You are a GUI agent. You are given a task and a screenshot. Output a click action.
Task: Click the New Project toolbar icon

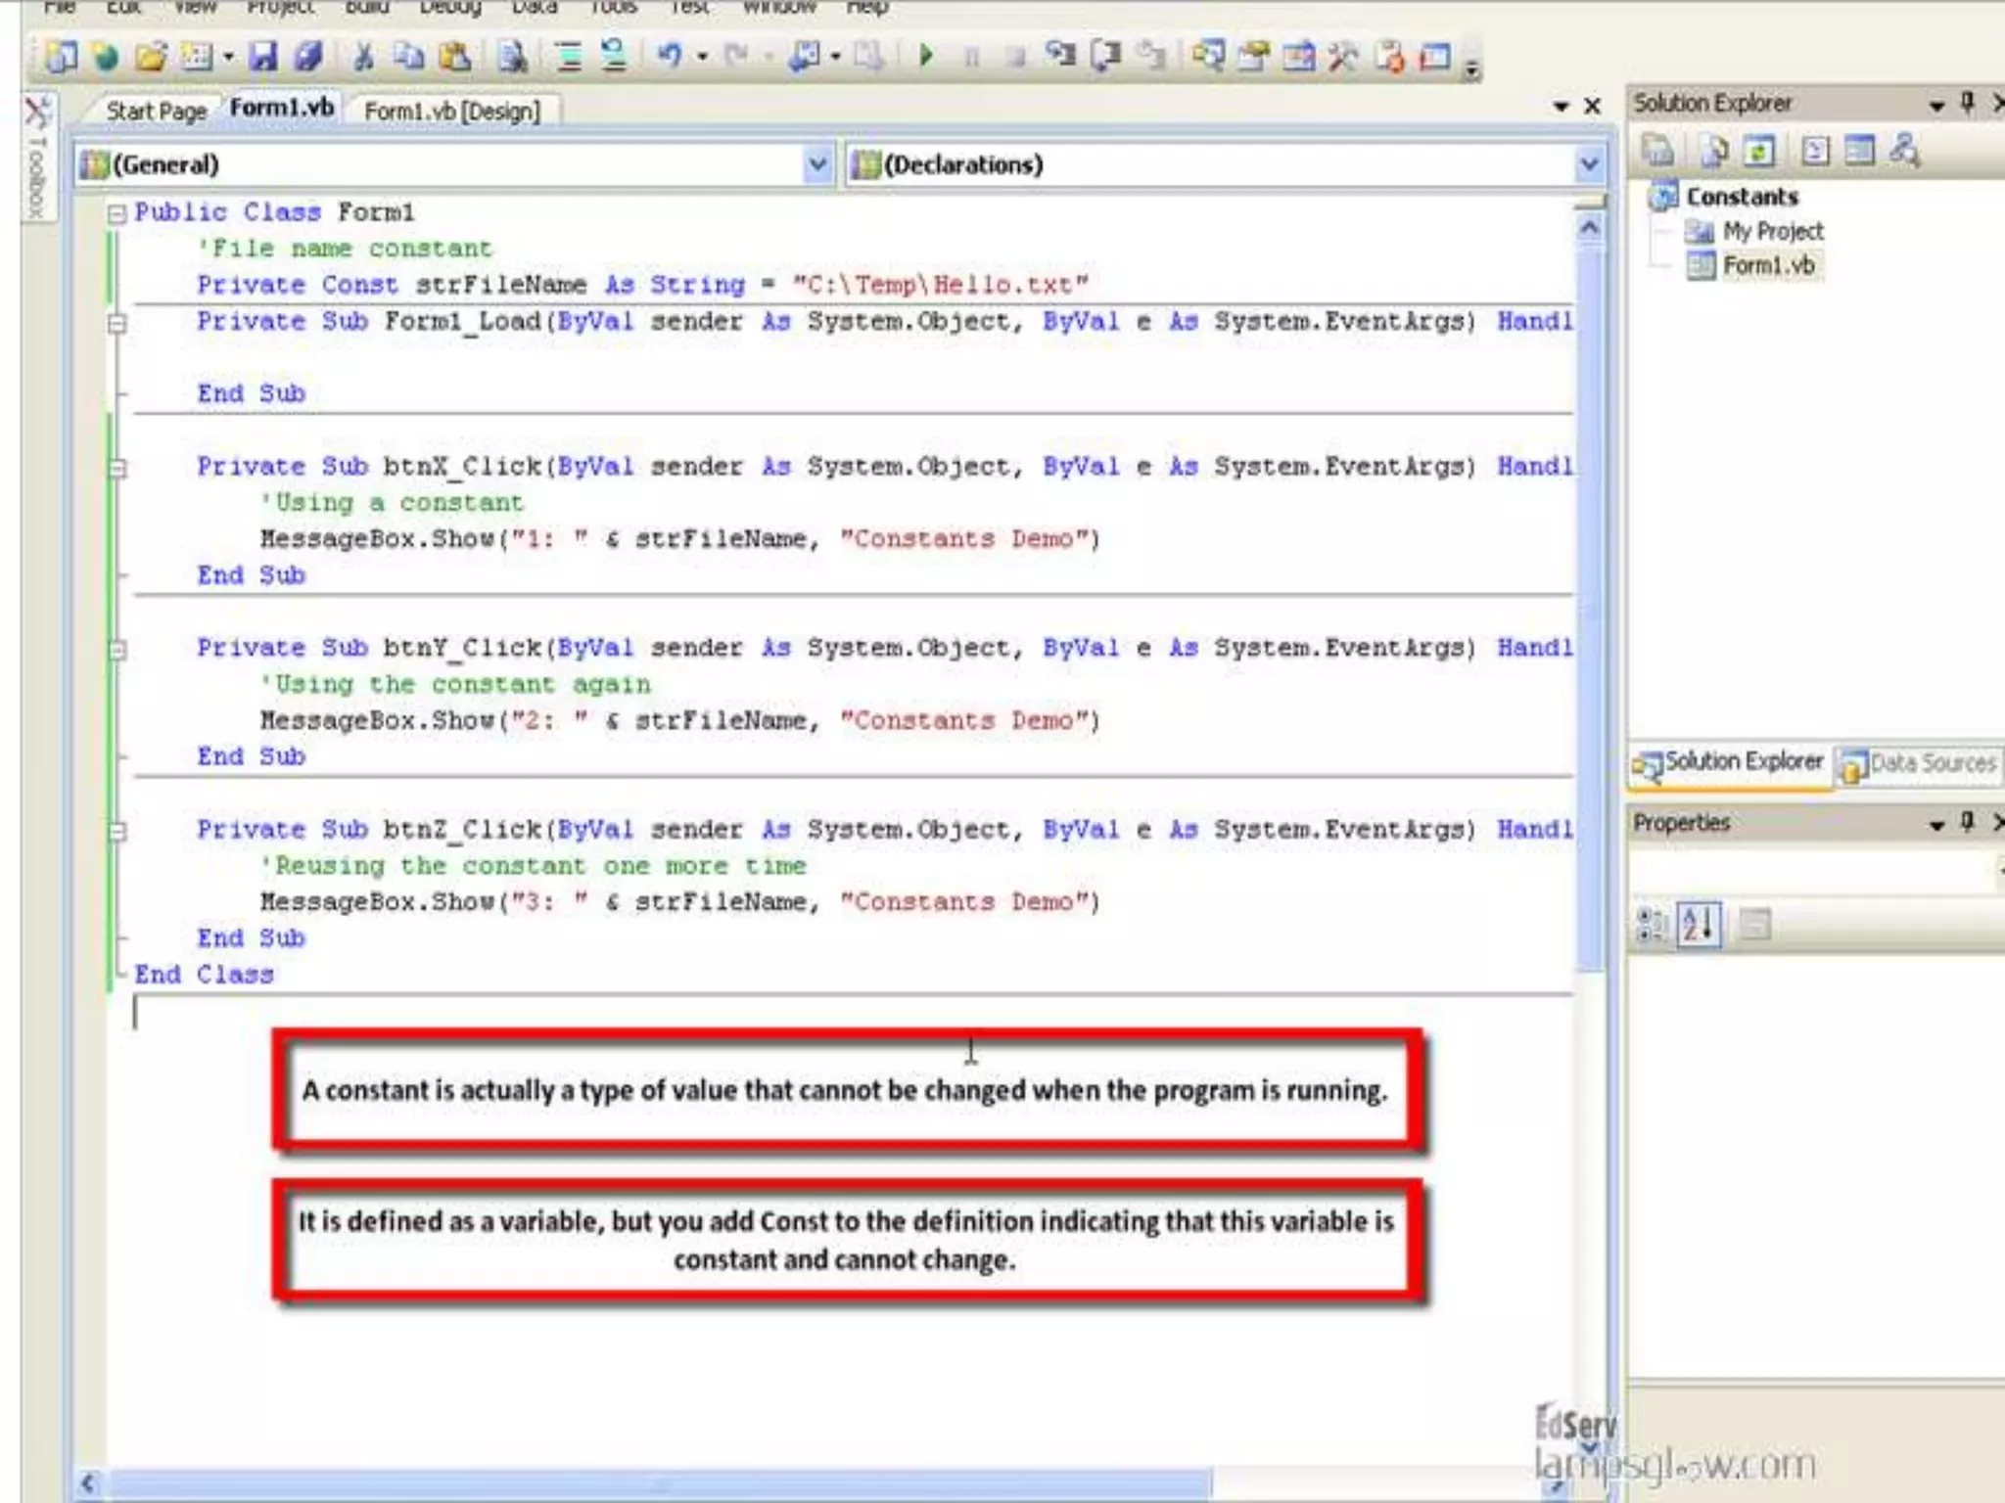(x=61, y=56)
